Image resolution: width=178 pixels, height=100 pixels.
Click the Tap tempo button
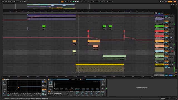pyautogui.click(x=6, y=2)
